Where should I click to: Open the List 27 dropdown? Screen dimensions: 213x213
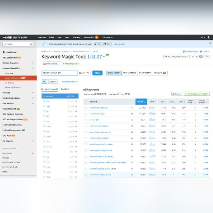pyautogui.click(x=96, y=56)
